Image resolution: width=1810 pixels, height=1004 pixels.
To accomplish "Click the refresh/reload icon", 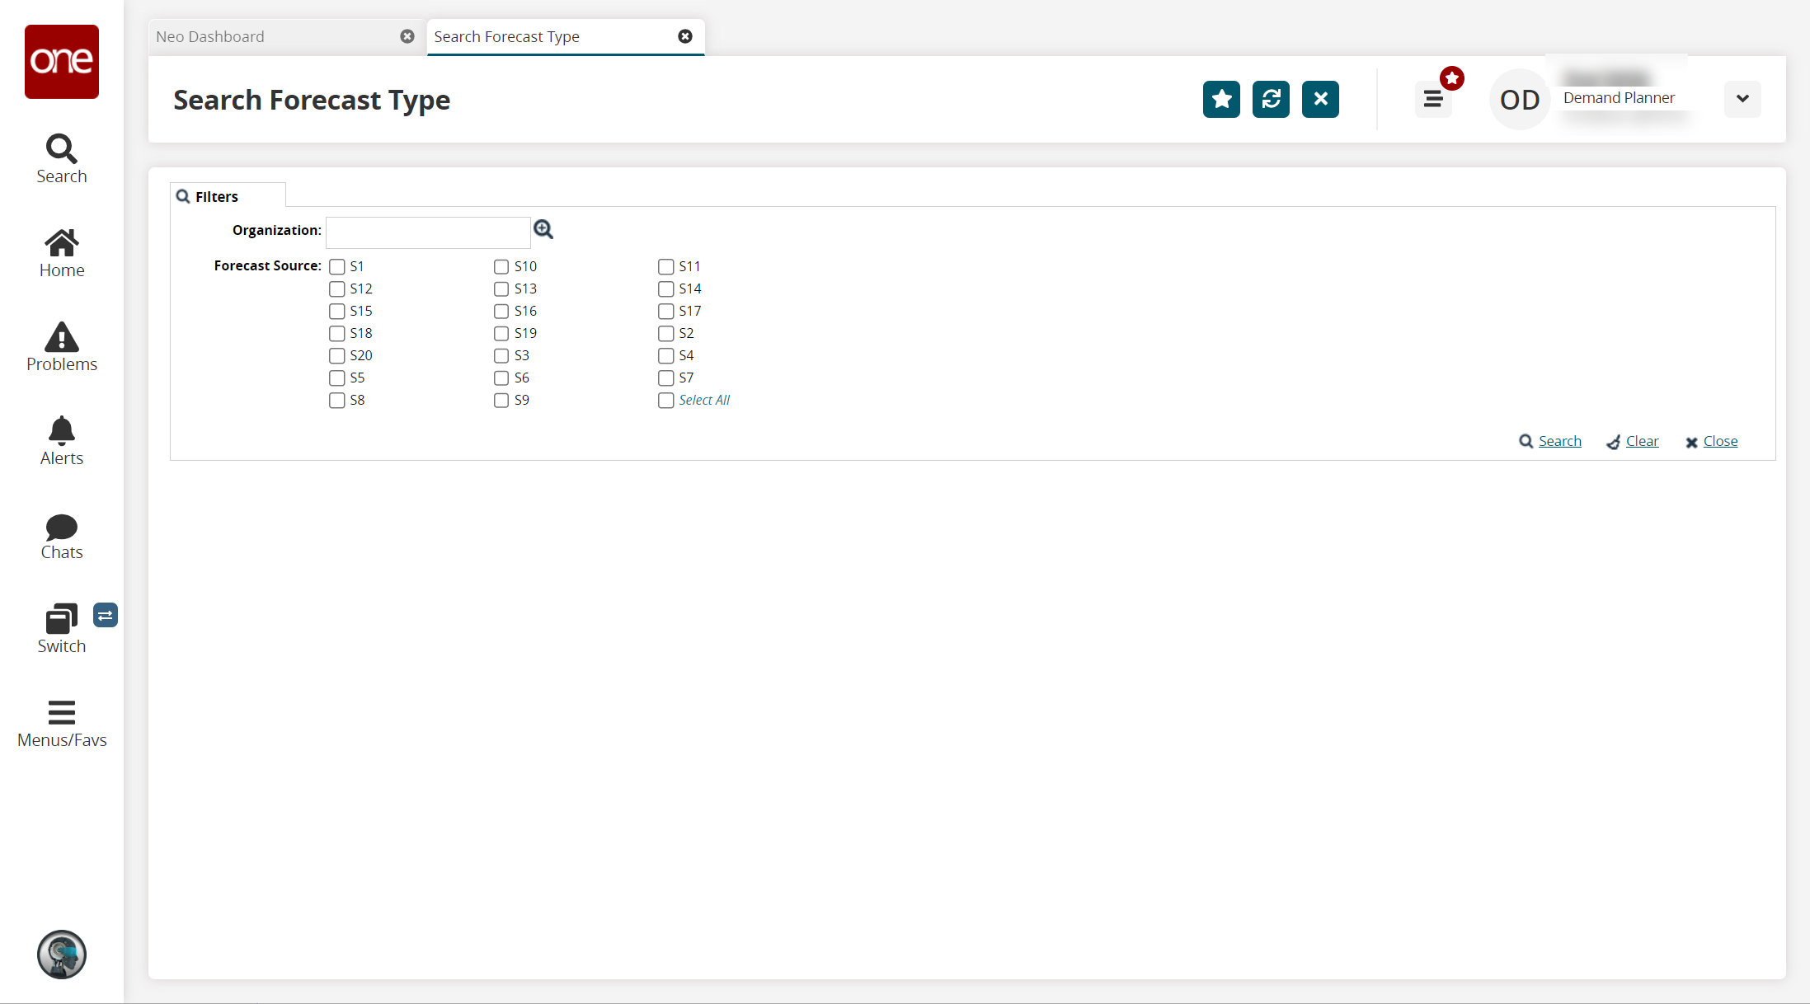I will click(x=1271, y=99).
